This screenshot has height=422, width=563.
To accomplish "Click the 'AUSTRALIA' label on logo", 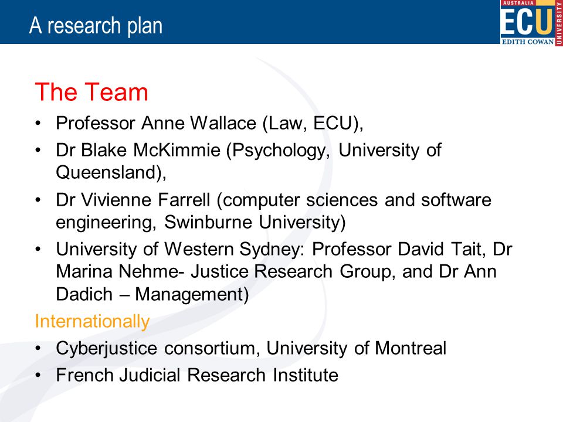I will point(518,3).
